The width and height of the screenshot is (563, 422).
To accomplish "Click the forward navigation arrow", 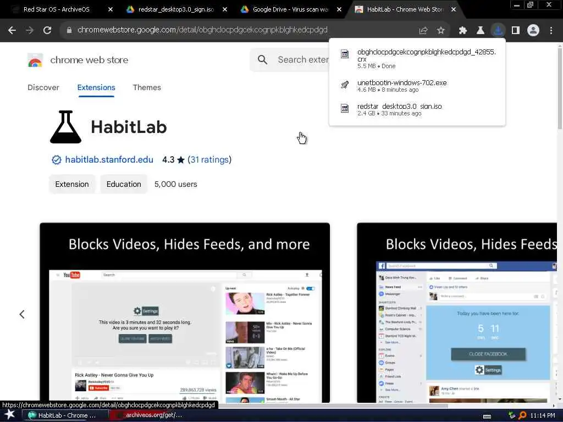I will coord(30,30).
